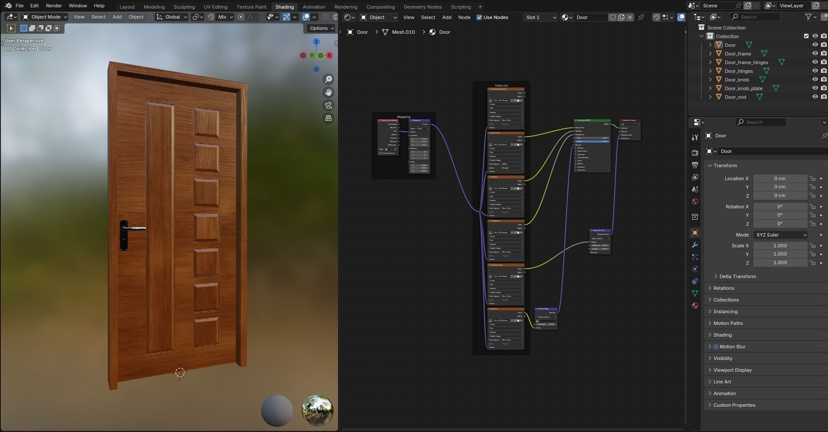Open the View Layer properties tab
The width and height of the screenshot is (828, 432).
695,177
